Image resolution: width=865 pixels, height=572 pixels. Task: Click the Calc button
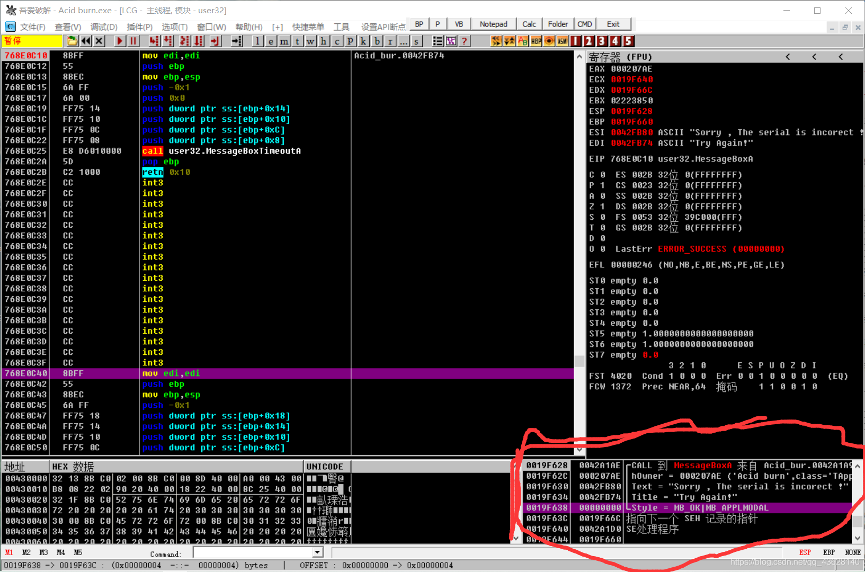(529, 24)
